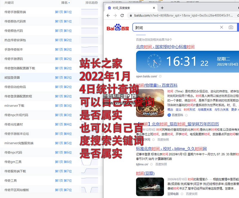Screen dimensions: 239x198
Task: Open the 概念 section link
Action: tap(170, 109)
